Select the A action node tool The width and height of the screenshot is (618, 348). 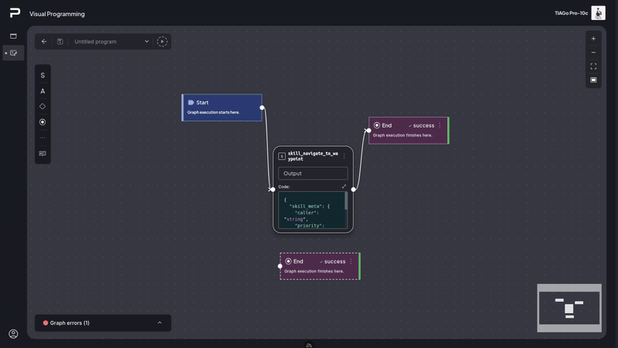pyautogui.click(x=42, y=91)
